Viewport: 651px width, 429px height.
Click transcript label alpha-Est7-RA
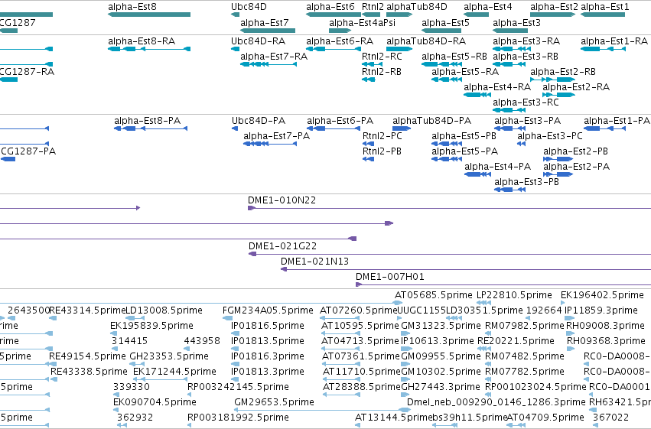point(274,57)
